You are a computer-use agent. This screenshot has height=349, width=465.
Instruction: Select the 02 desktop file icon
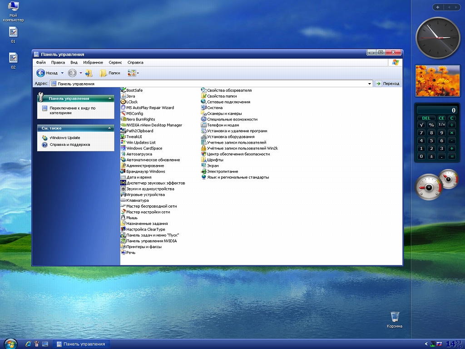[13, 58]
